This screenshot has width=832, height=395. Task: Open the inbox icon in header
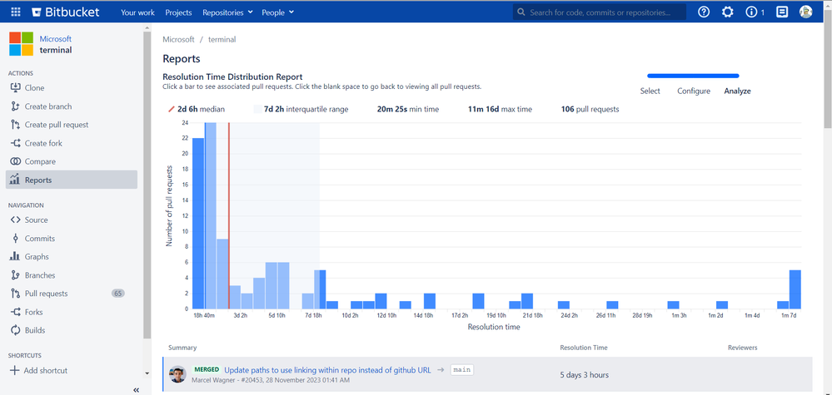pos(781,12)
